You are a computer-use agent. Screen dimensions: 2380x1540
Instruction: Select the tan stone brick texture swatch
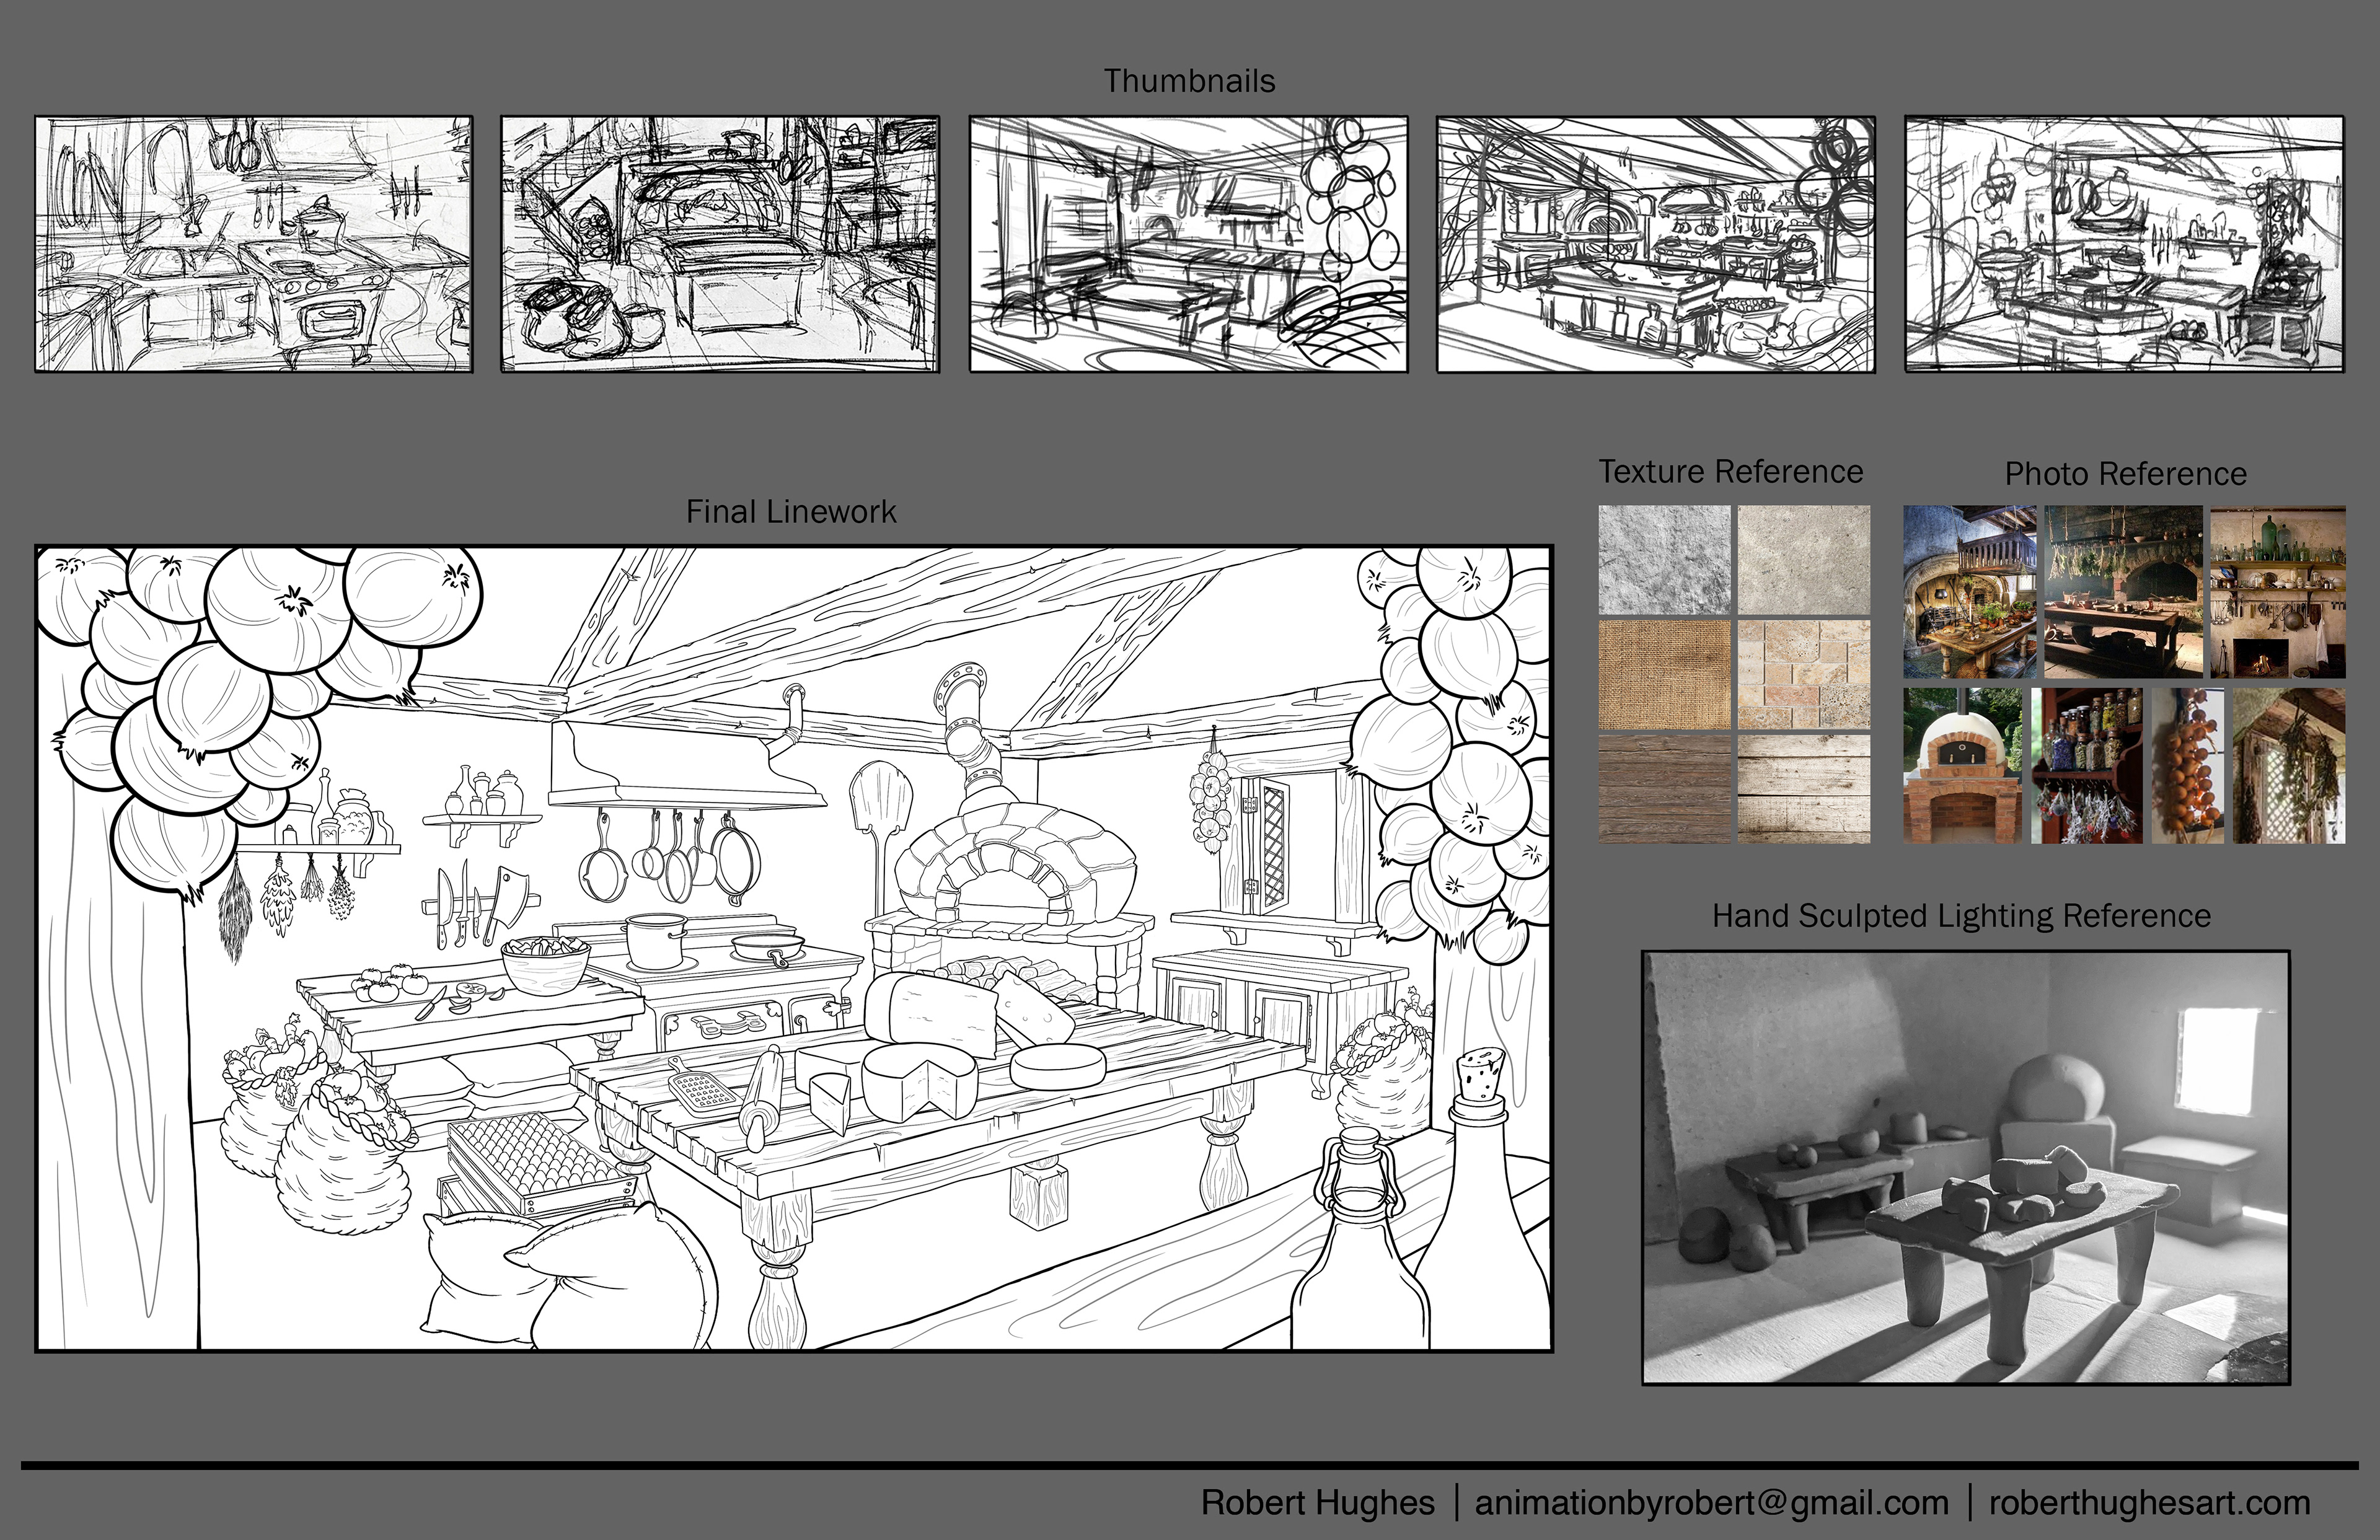[1803, 674]
